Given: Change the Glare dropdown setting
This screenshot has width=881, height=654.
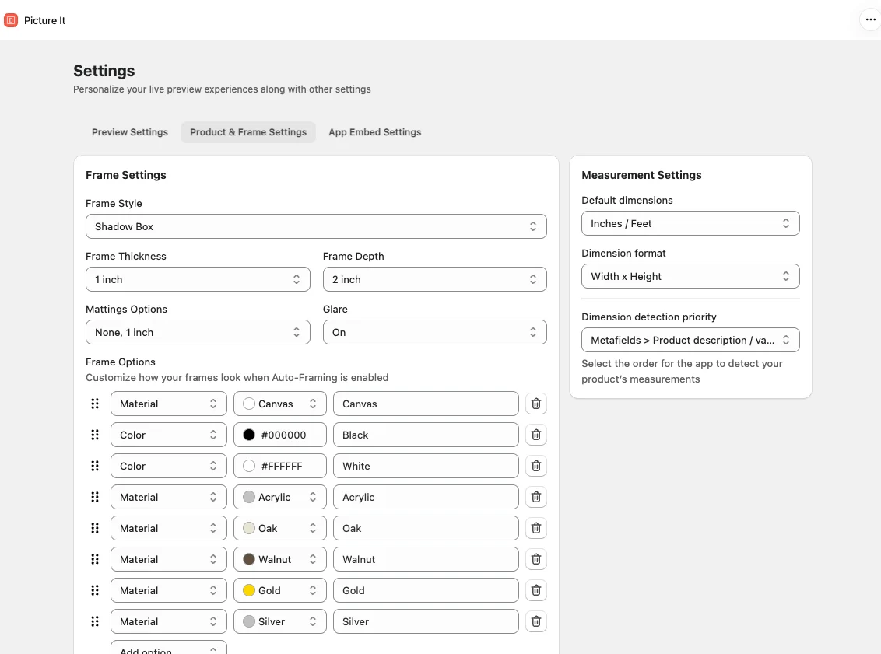Looking at the screenshot, I should tap(434, 332).
